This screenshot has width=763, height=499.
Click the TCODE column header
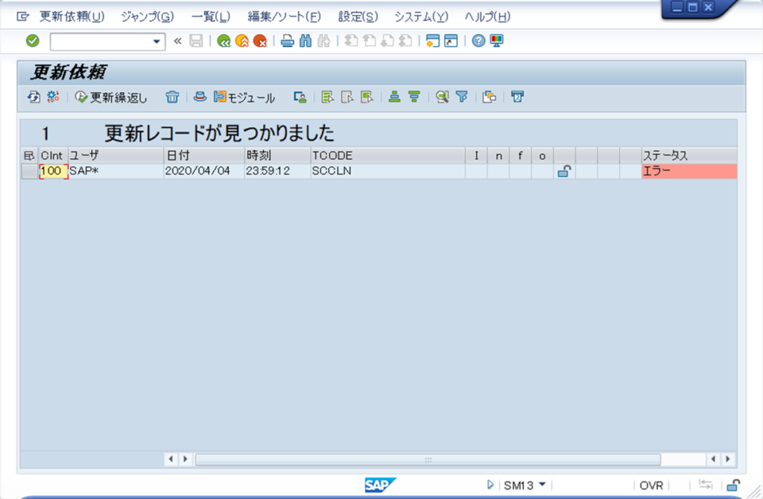pyautogui.click(x=387, y=155)
